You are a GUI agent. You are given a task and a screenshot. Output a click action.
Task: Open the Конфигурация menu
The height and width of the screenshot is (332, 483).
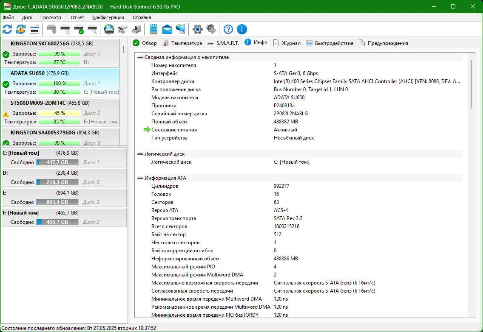click(108, 17)
